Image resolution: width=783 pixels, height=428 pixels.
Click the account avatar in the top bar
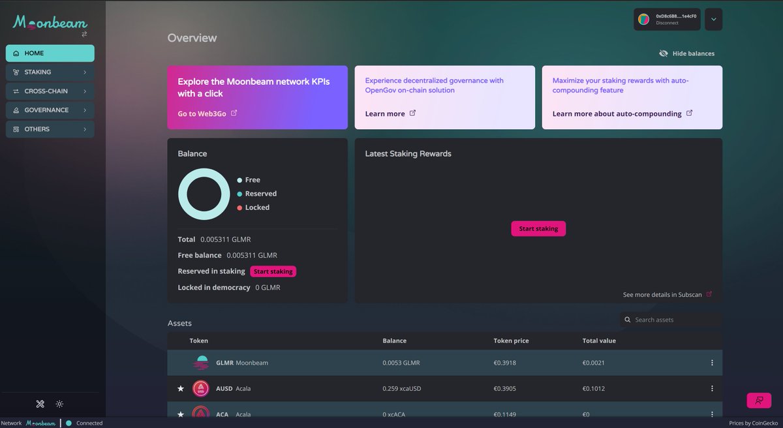tap(644, 20)
